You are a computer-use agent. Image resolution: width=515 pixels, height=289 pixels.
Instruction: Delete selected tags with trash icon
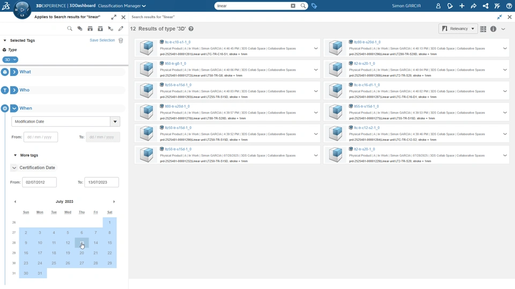tap(121, 41)
